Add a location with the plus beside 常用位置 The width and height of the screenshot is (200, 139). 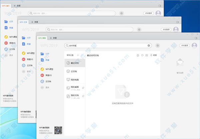78,55
